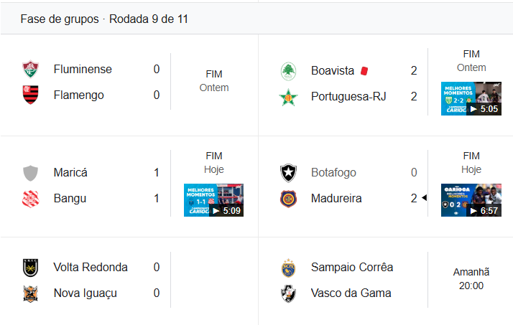513x325 pixels.
Task: Click Boavista's red card indicator
Action: [x=364, y=70]
